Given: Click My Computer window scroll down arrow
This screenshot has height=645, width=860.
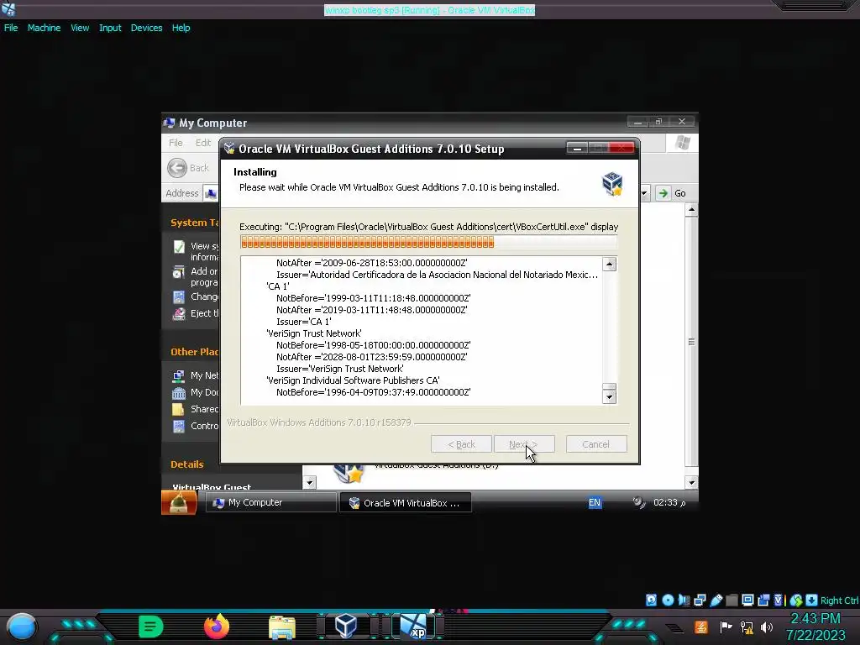Looking at the screenshot, I should pyautogui.click(x=692, y=483).
